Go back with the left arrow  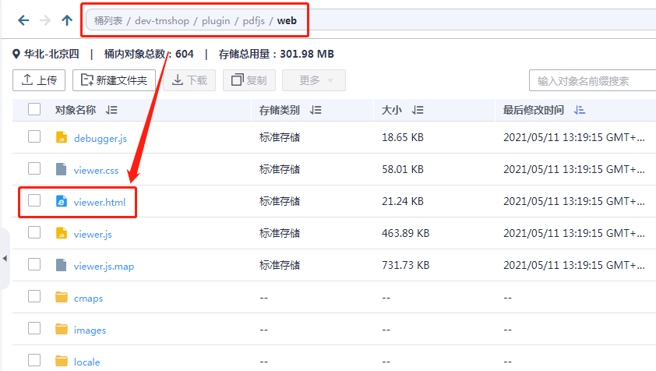point(23,20)
